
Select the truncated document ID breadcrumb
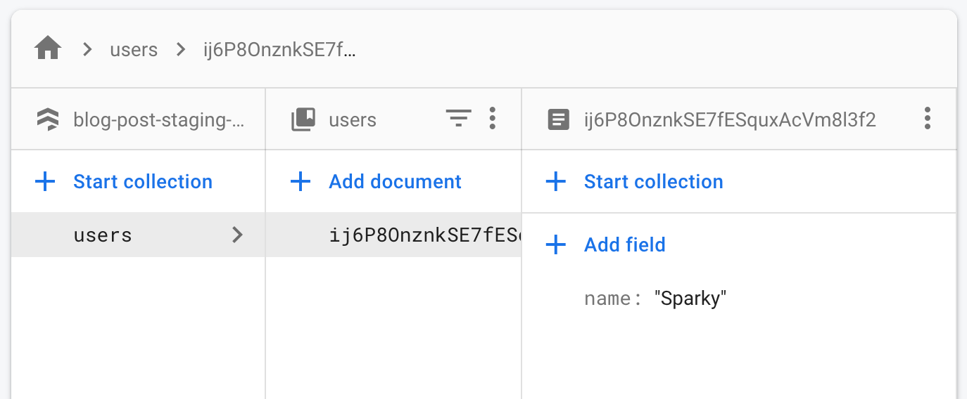[279, 50]
